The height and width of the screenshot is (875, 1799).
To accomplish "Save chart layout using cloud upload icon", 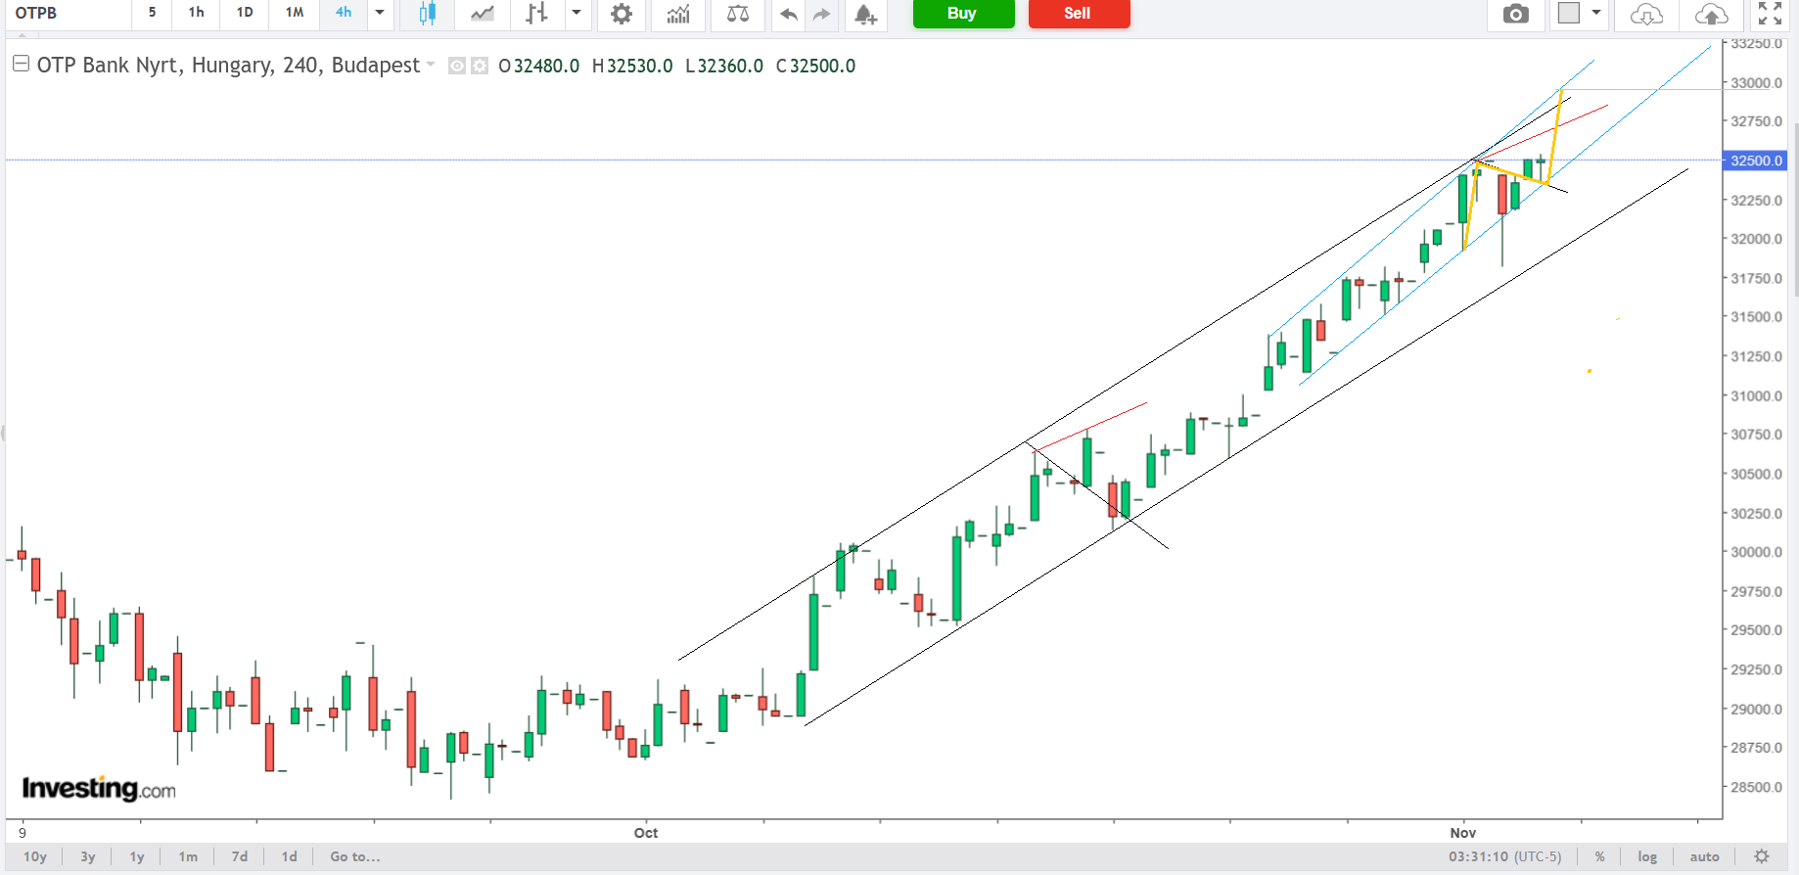I will (x=1710, y=14).
